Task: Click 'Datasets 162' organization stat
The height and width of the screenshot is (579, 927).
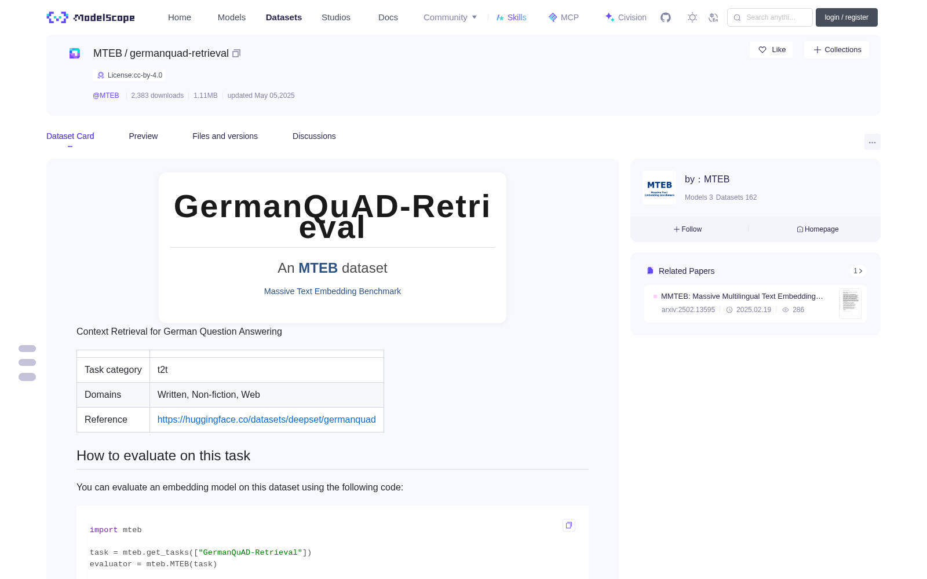Action: point(736,197)
